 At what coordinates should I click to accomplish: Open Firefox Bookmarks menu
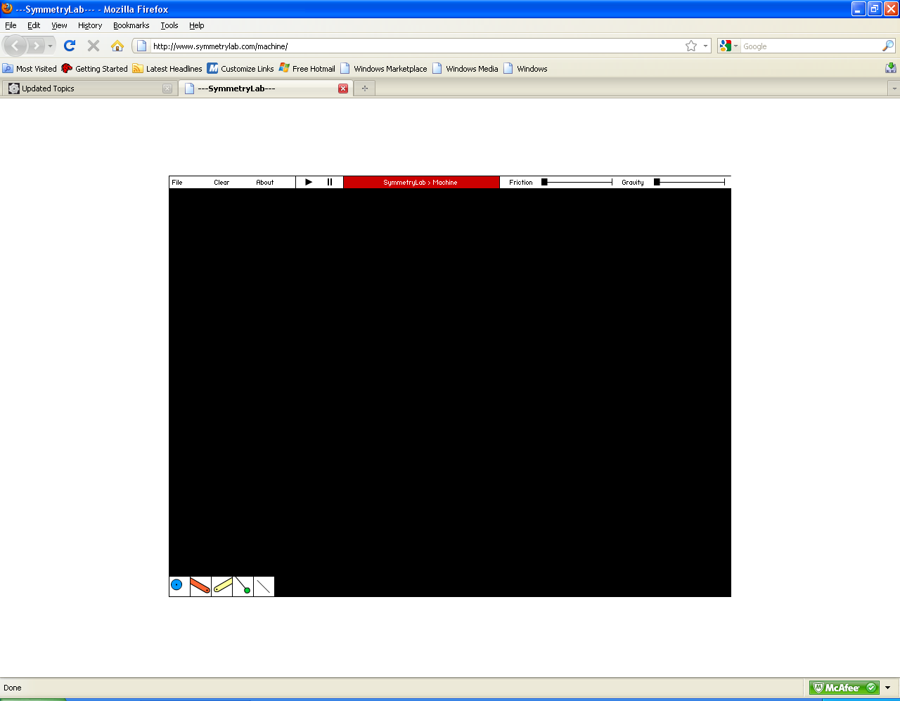[131, 25]
